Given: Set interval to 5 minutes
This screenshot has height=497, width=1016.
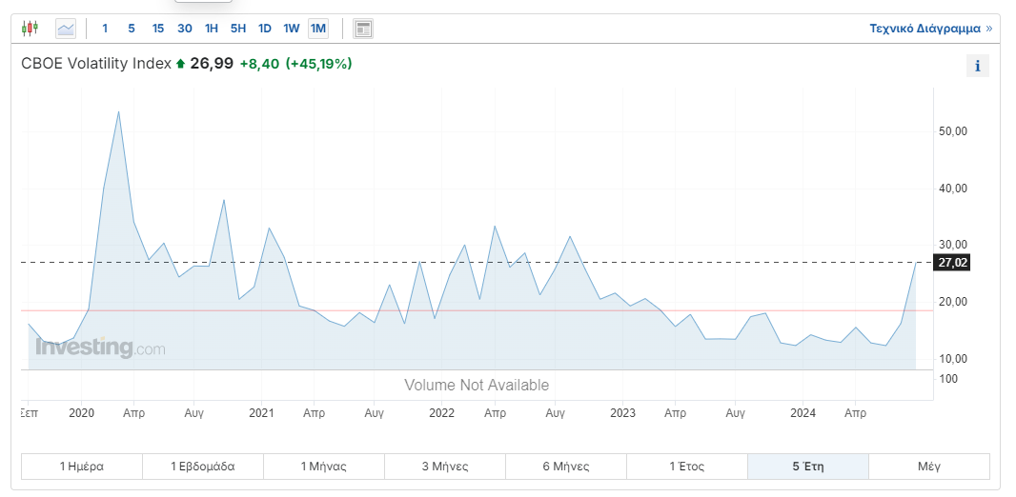Looking at the screenshot, I should pos(132,29).
